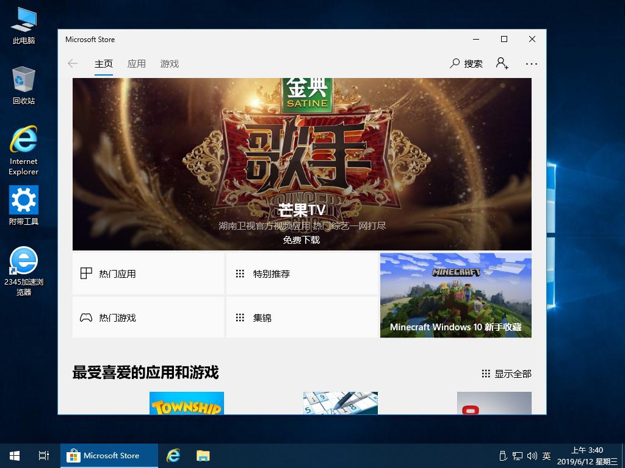The width and height of the screenshot is (625, 468).
Task: Launch Internet Explorer from taskbar
Action: tap(173, 456)
